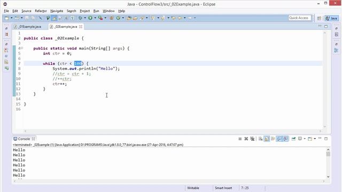Click the Open Type toolbar icon

pyautogui.click(x=129, y=18)
